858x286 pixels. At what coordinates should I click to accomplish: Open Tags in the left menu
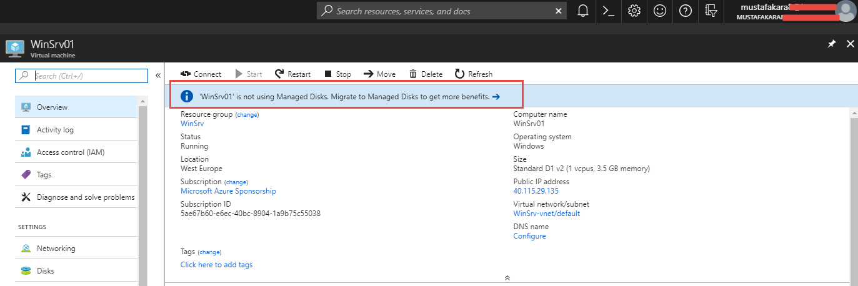point(76,174)
